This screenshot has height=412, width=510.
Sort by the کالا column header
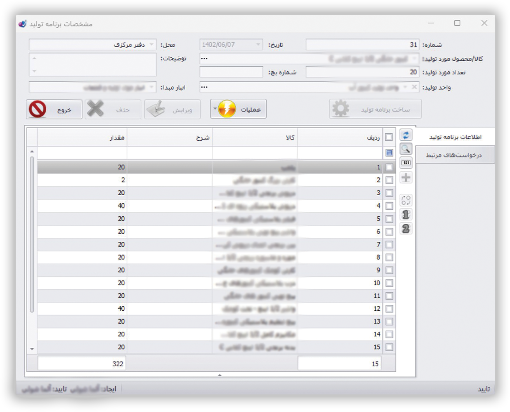pos(255,137)
